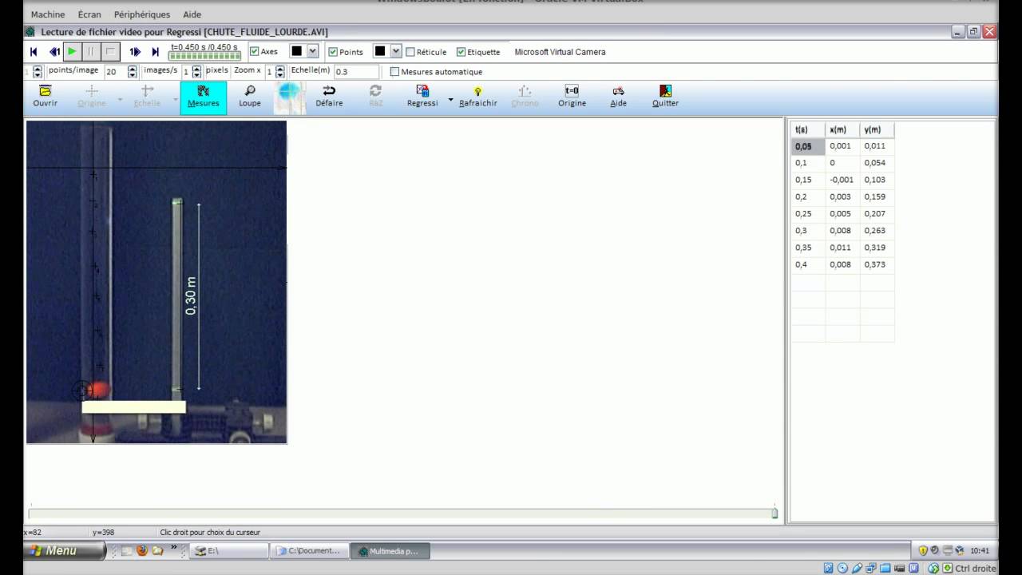Jump to the first video frame
Image resolution: width=1022 pixels, height=575 pixels.
[x=34, y=52]
